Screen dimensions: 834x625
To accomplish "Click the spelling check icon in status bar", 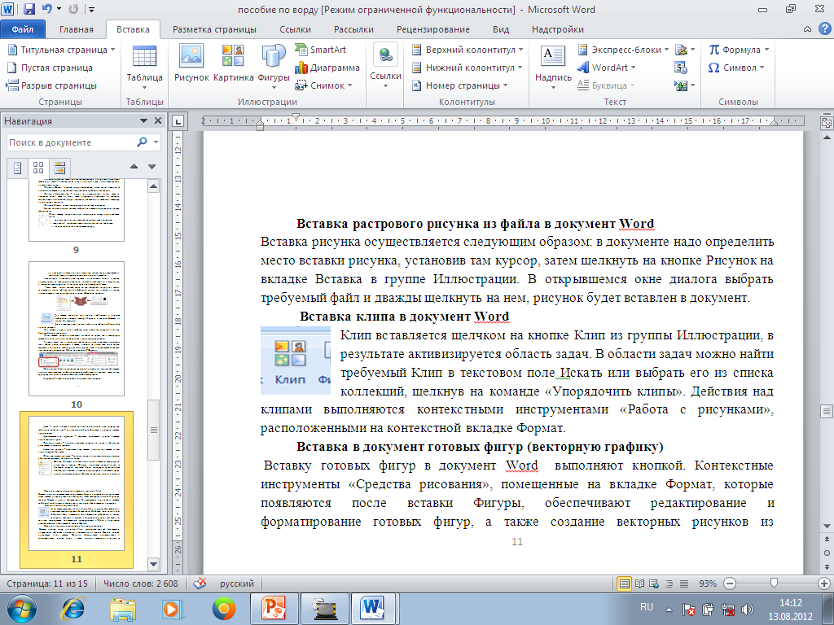I will click(x=200, y=583).
